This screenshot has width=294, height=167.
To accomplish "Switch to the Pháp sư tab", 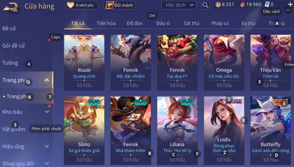I will pyautogui.click(x=220, y=23).
